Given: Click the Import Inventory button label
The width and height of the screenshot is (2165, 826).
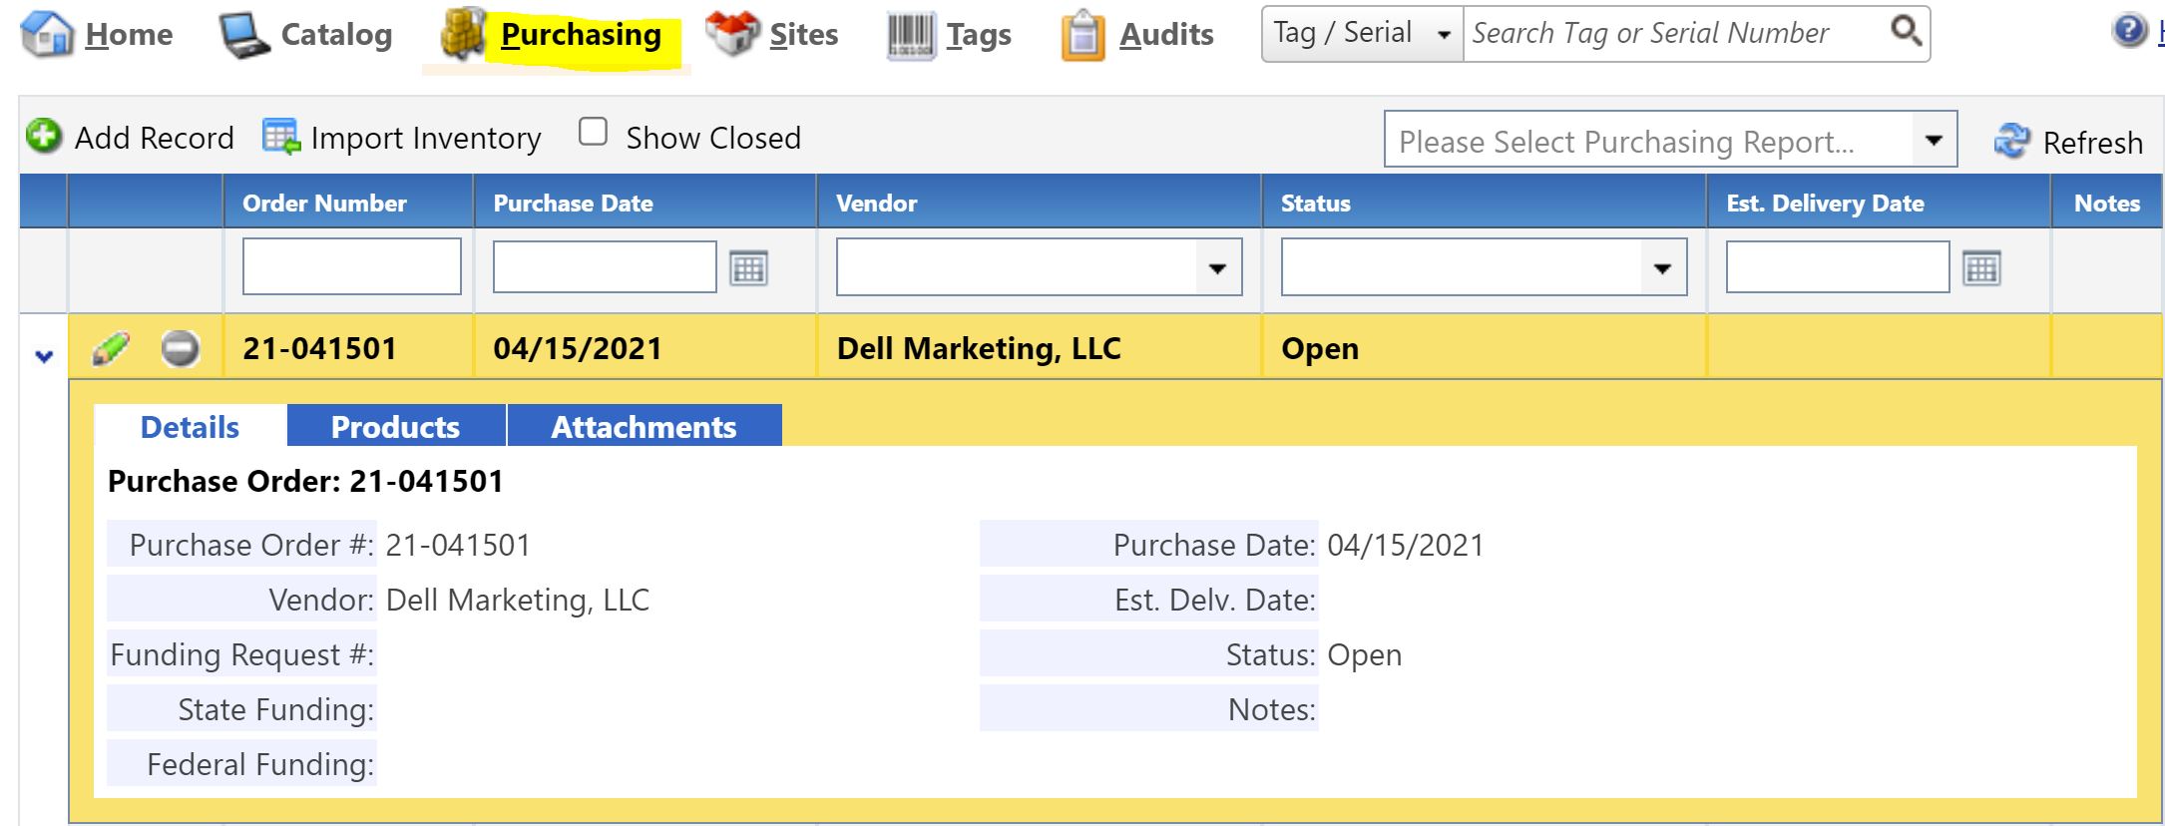Looking at the screenshot, I should coord(426,138).
